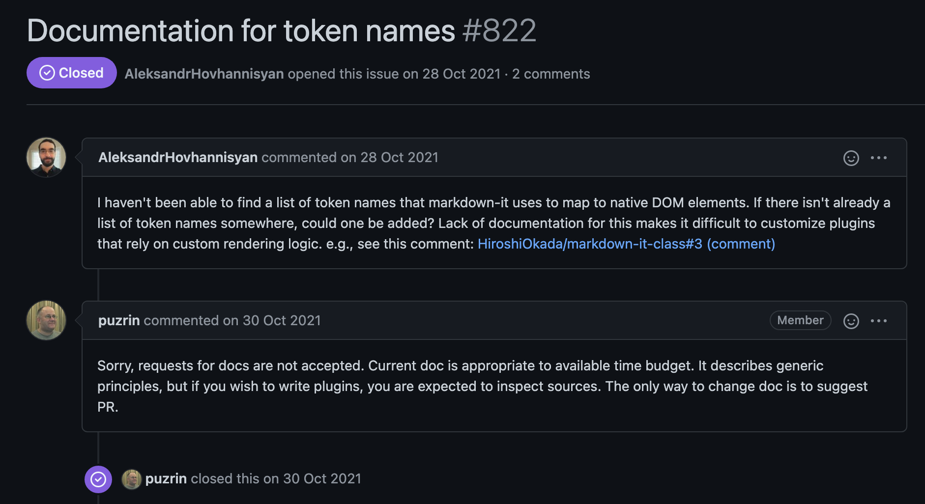Open AleksandrHovhannisyan profile link in issue header
This screenshot has width=925, height=504.
[204, 74]
